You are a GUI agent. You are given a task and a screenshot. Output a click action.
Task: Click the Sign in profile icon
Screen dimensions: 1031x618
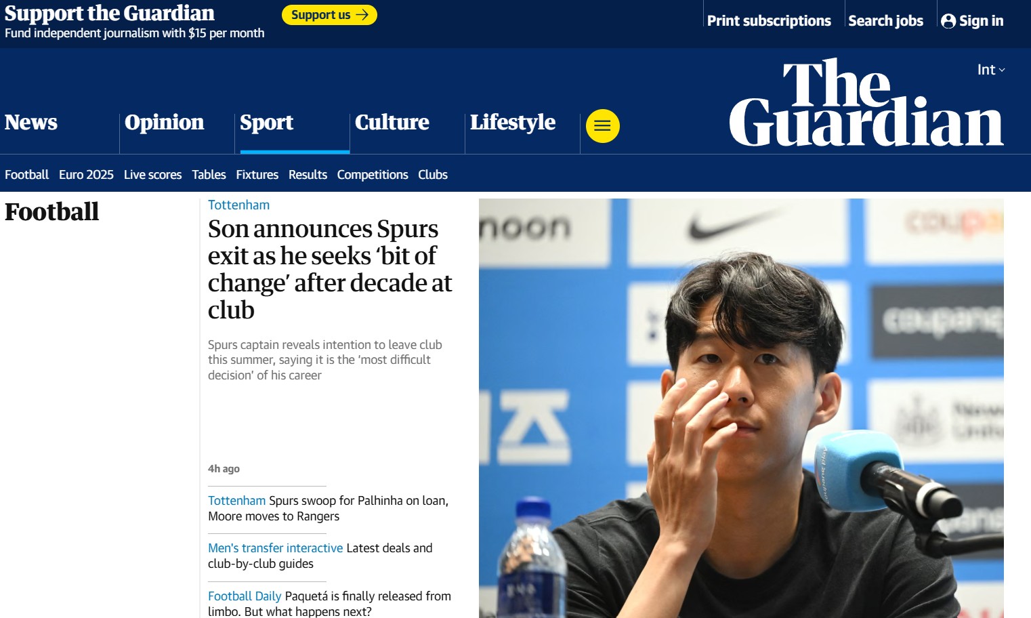click(x=948, y=21)
